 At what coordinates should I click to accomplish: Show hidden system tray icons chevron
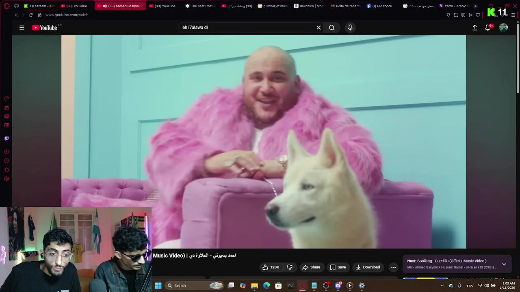pyautogui.click(x=442, y=286)
